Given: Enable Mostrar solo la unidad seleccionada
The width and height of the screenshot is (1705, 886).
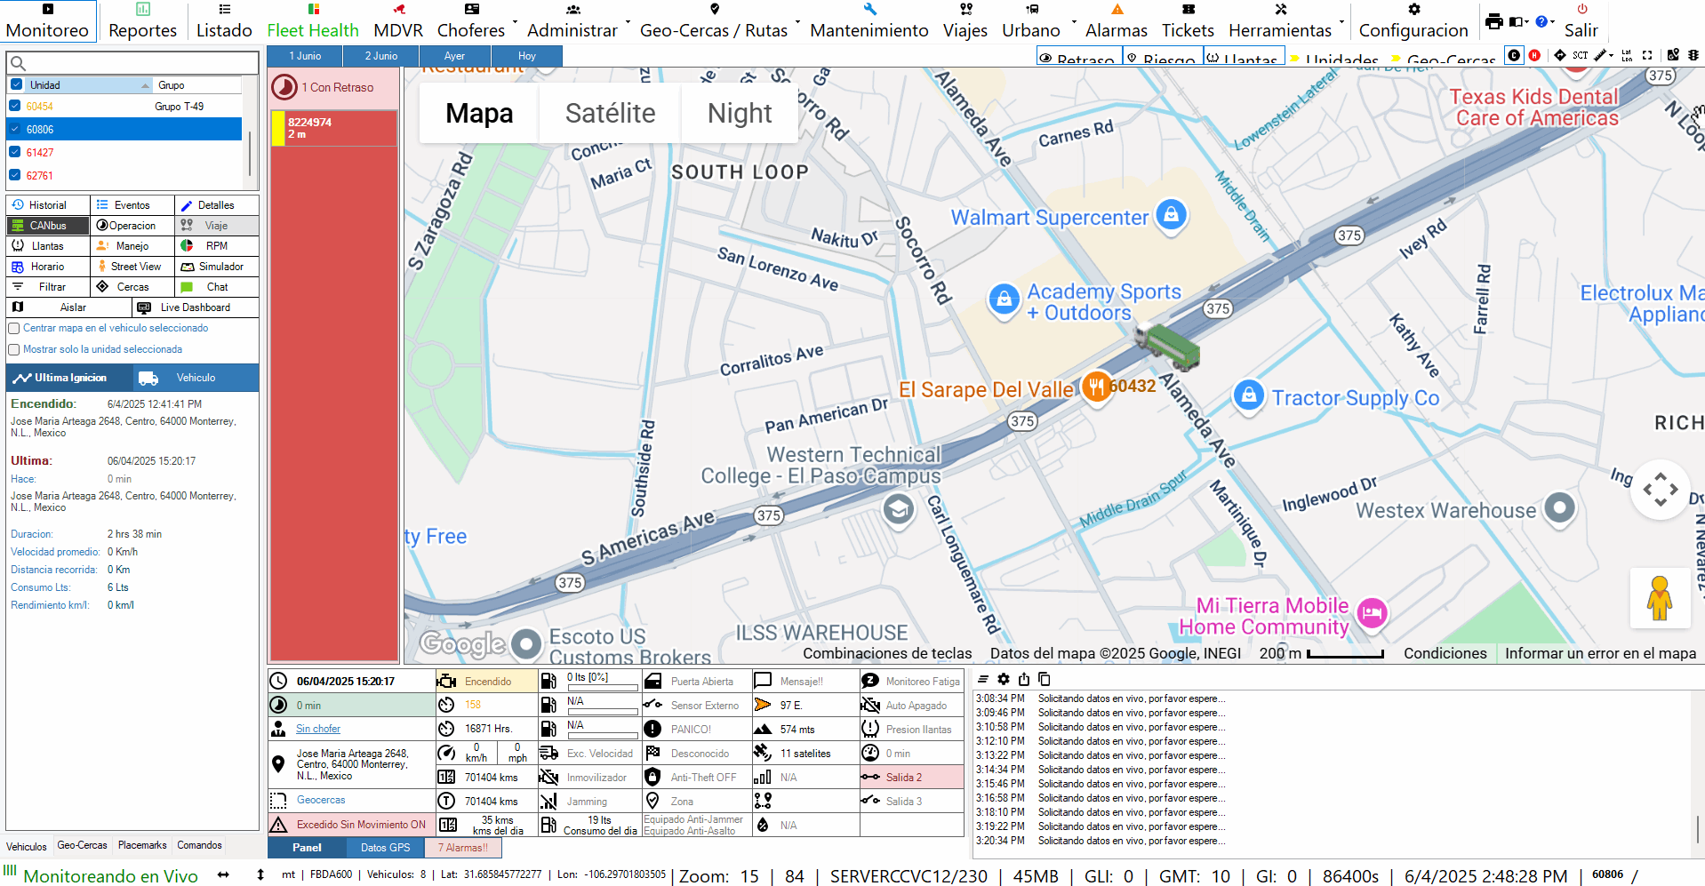Looking at the screenshot, I should click(14, 349).
